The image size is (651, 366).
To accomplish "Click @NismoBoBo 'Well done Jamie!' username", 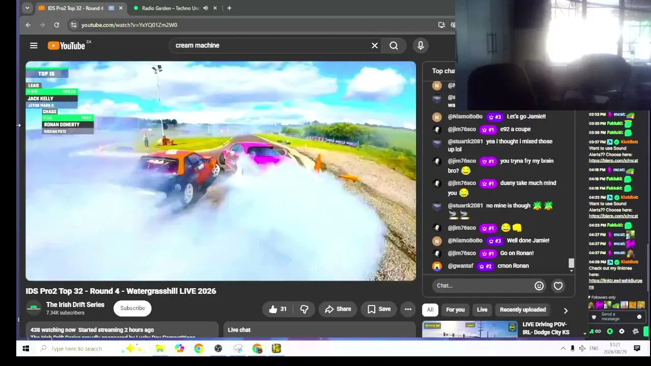I will coord(465,240).
